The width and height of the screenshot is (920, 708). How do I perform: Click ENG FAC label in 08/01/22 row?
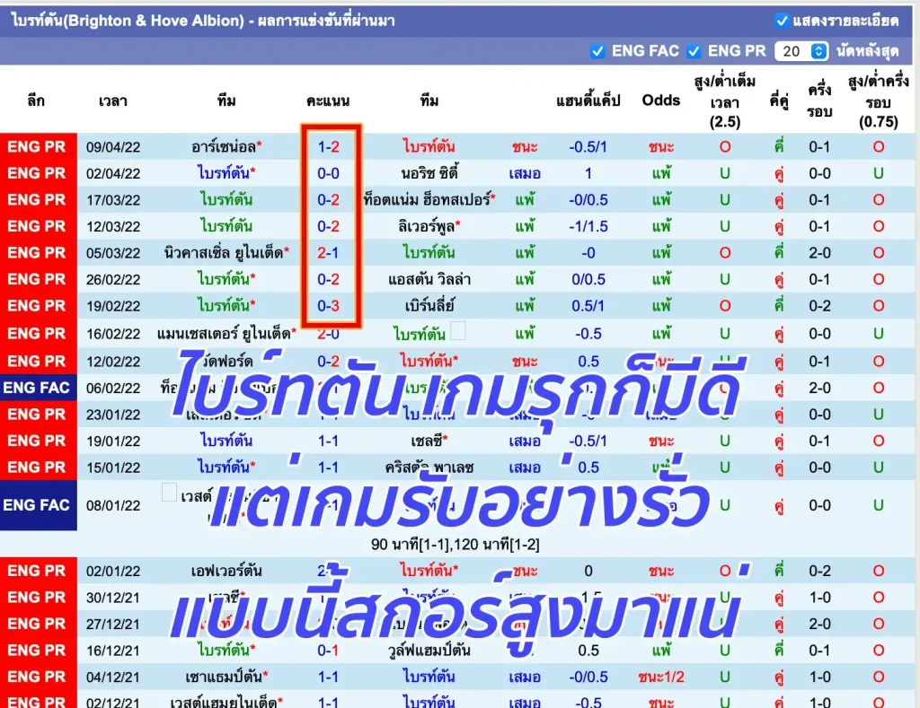pos(38,505)
